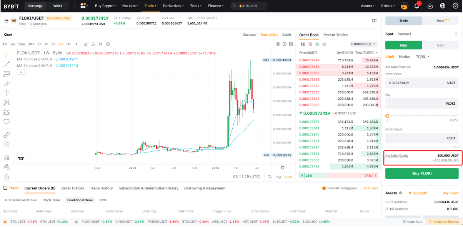
Task: Pick the ruler measure tool
Action: [x=7, y=135]
